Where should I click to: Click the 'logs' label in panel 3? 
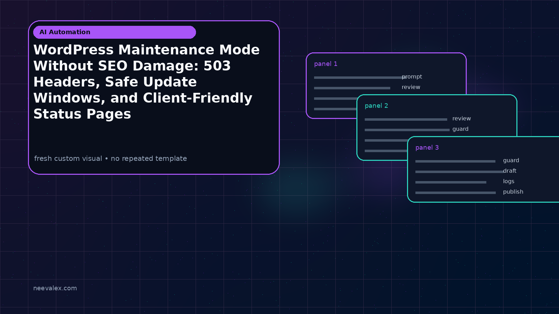[509, 181]
